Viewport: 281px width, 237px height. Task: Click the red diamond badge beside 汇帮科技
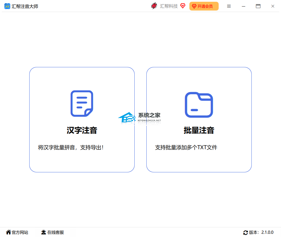tap(183, 6)
